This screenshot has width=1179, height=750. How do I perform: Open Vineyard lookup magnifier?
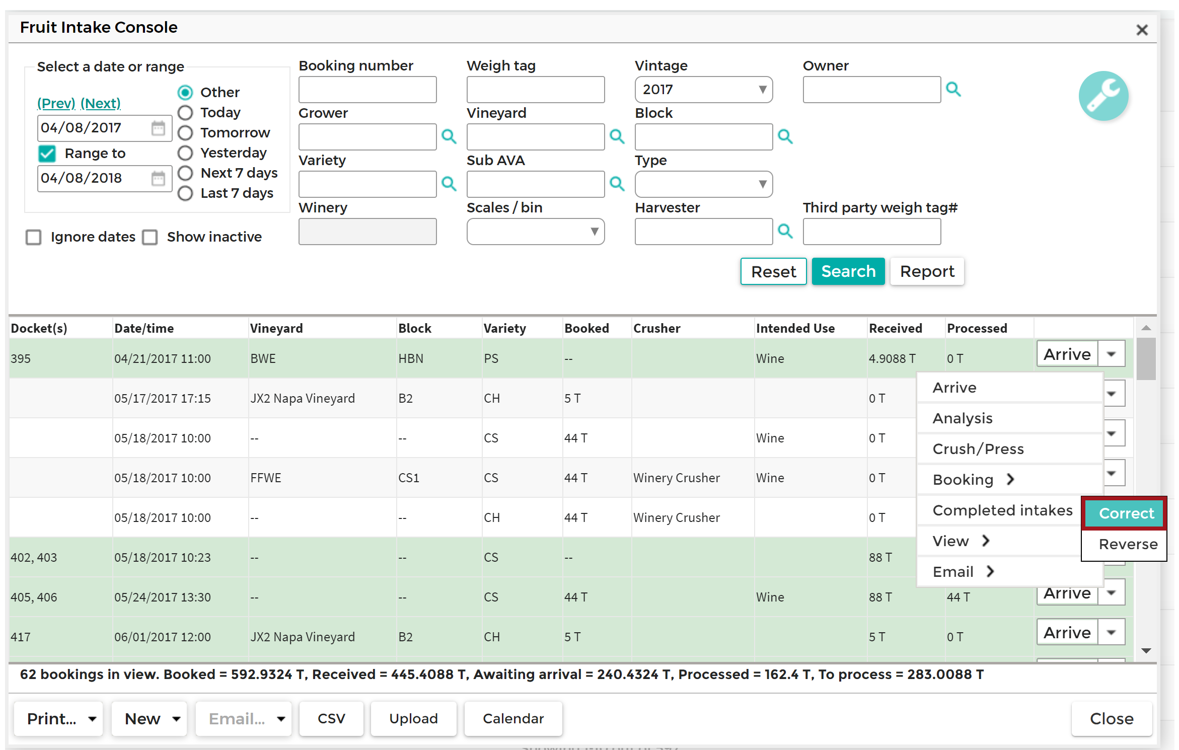point(617,136)
